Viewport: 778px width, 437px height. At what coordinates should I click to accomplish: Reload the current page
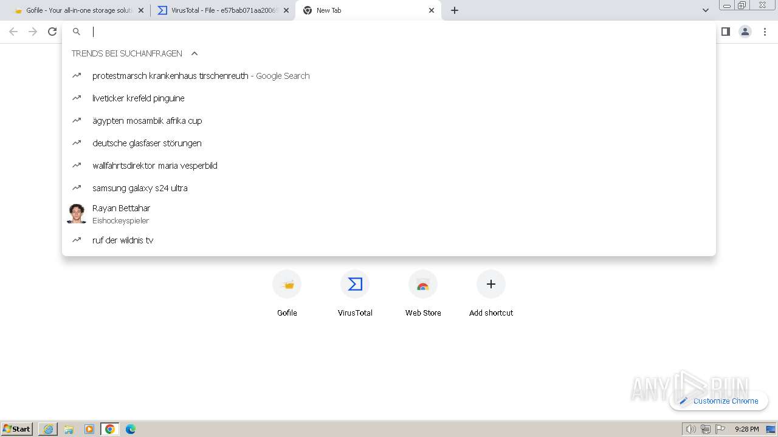(x=52, y=32)
